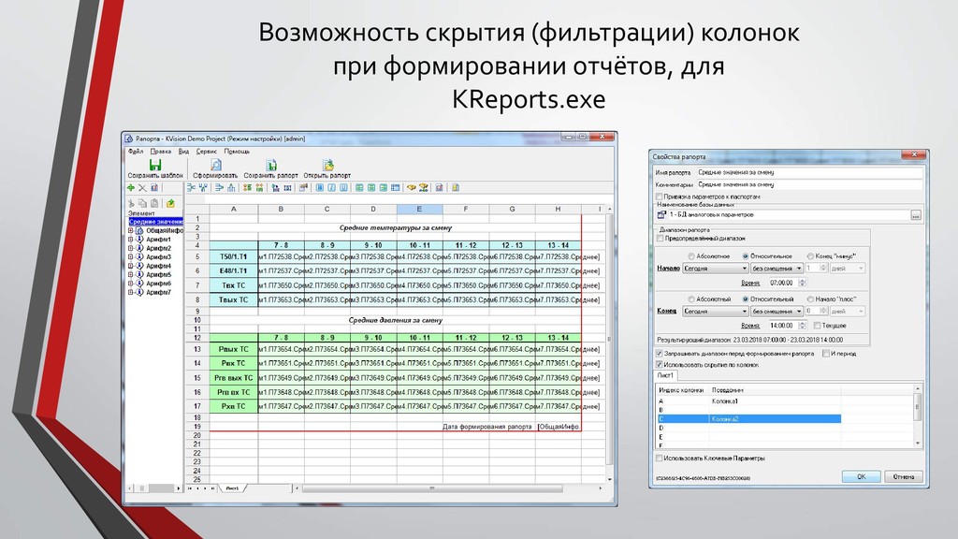Select the Лист1 tab in properties dialog
Screen dimensions: 958x539
[x=665, y=376]
